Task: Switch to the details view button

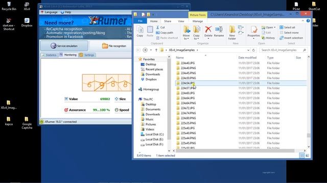Action: pyautogui.click(x=302, y=156)
